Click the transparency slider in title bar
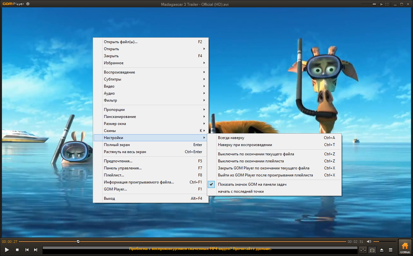 [369, 4]
